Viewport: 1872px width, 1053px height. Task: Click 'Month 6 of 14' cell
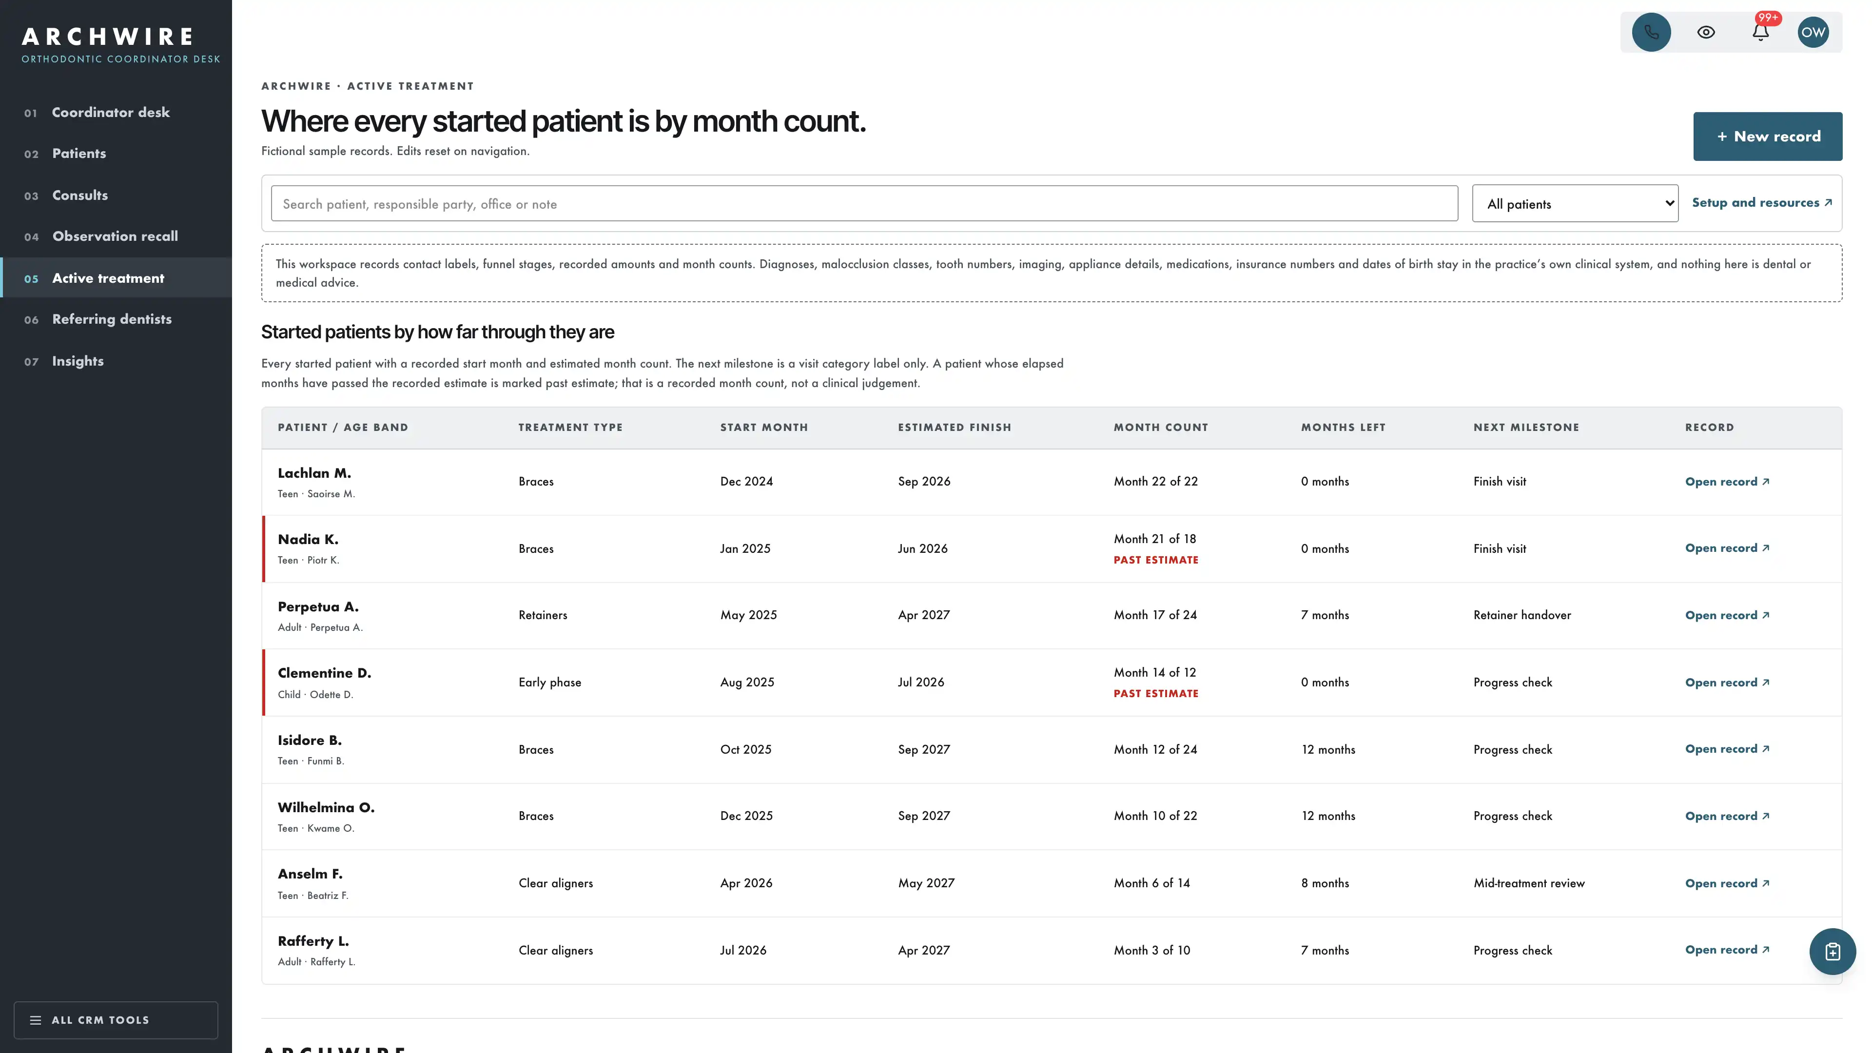[1151, 883]
